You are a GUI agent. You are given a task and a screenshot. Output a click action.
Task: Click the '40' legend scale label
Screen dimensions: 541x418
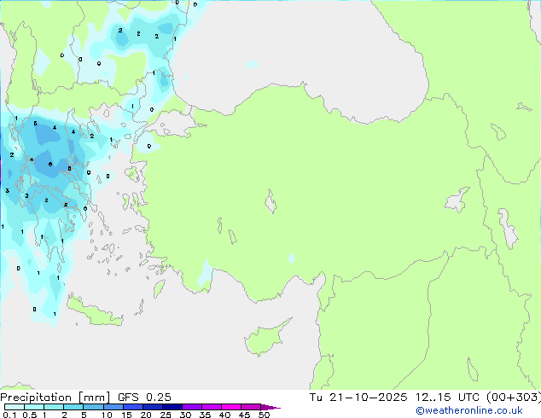point(225,415)
